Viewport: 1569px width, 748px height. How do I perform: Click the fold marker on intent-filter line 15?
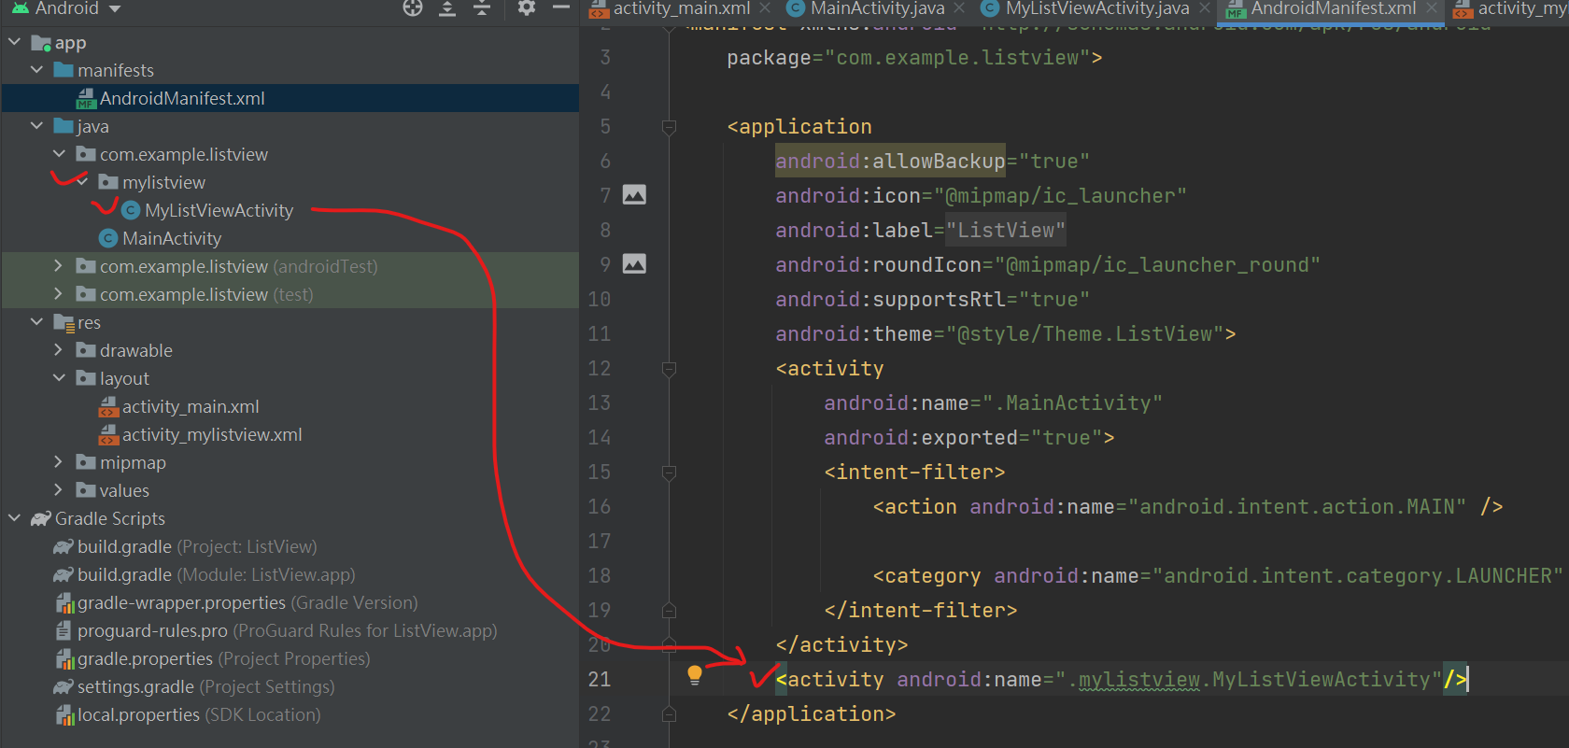point(669,473)
